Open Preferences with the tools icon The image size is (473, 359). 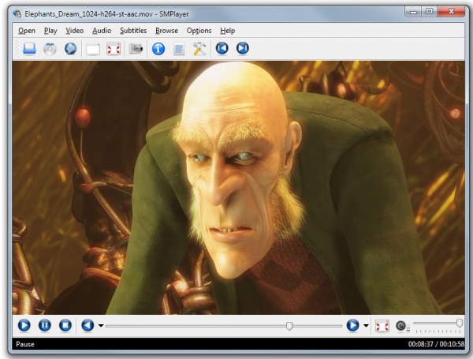199,49
